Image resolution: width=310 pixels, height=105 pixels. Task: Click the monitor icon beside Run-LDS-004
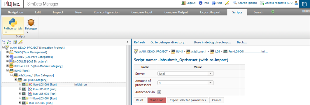point(24,98)
